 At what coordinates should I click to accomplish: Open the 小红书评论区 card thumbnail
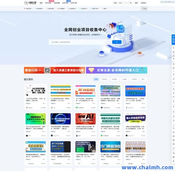(x=36, y=91)
